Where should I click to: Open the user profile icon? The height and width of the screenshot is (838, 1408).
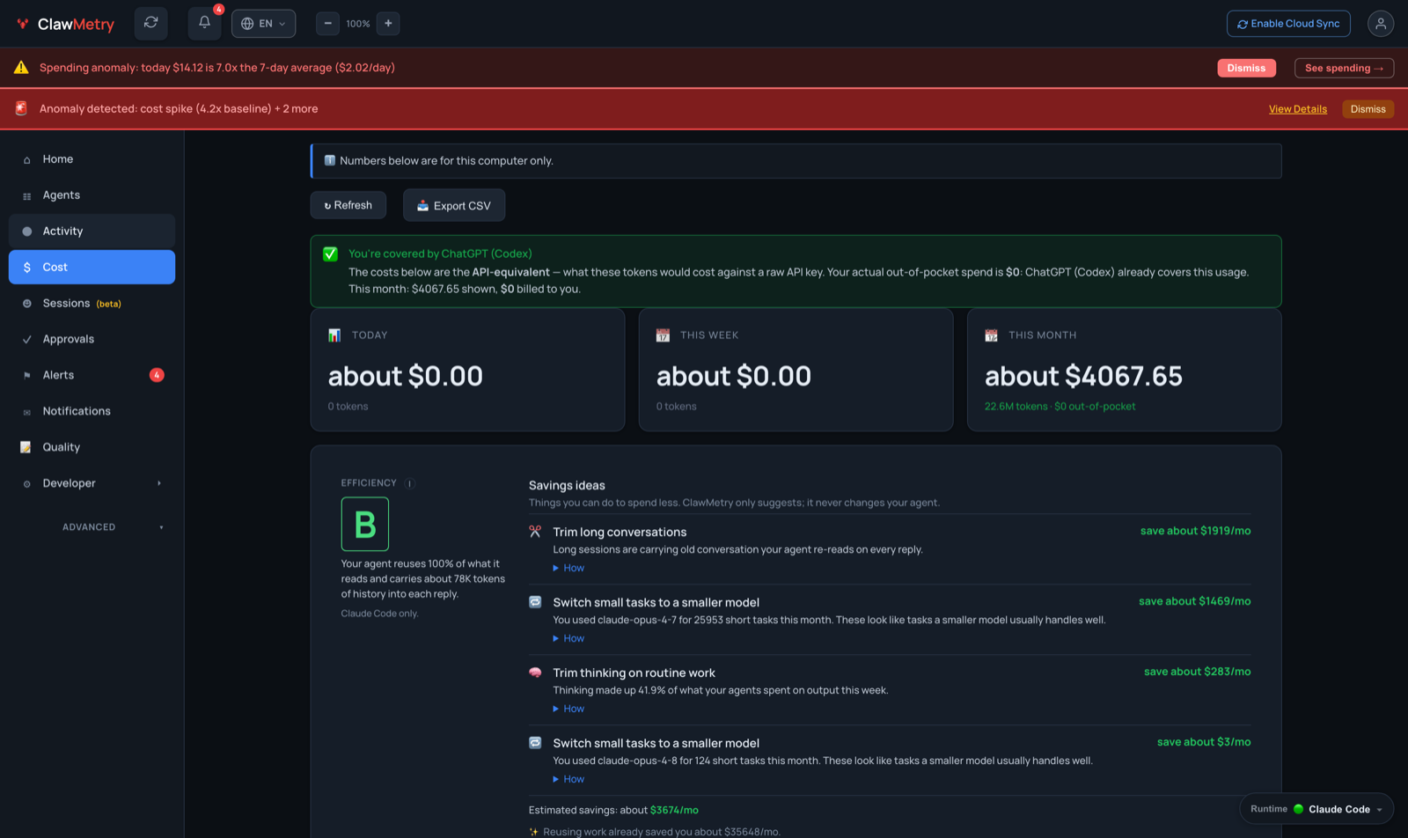tap(1381, 24)
